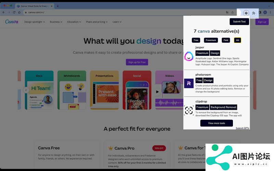Click the browser back arrow

pyautogui.click(x=4, y=12)
